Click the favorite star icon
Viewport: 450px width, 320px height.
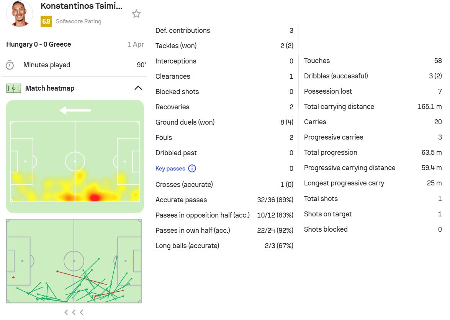[136, 14]
